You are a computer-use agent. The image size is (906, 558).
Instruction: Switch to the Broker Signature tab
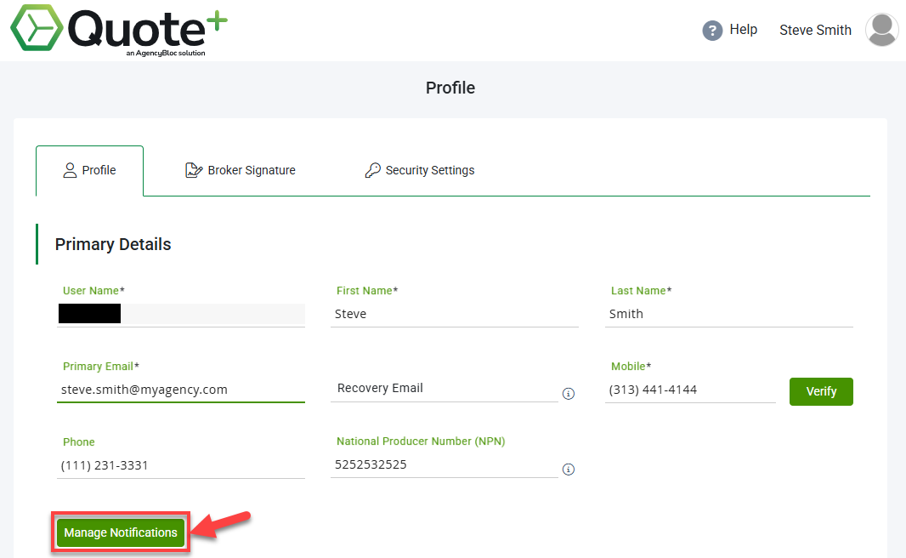click(241, 171)
